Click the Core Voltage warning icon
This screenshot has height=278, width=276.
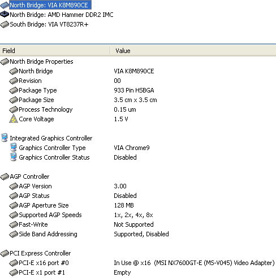pyautogui.click(x=14, y=119)
